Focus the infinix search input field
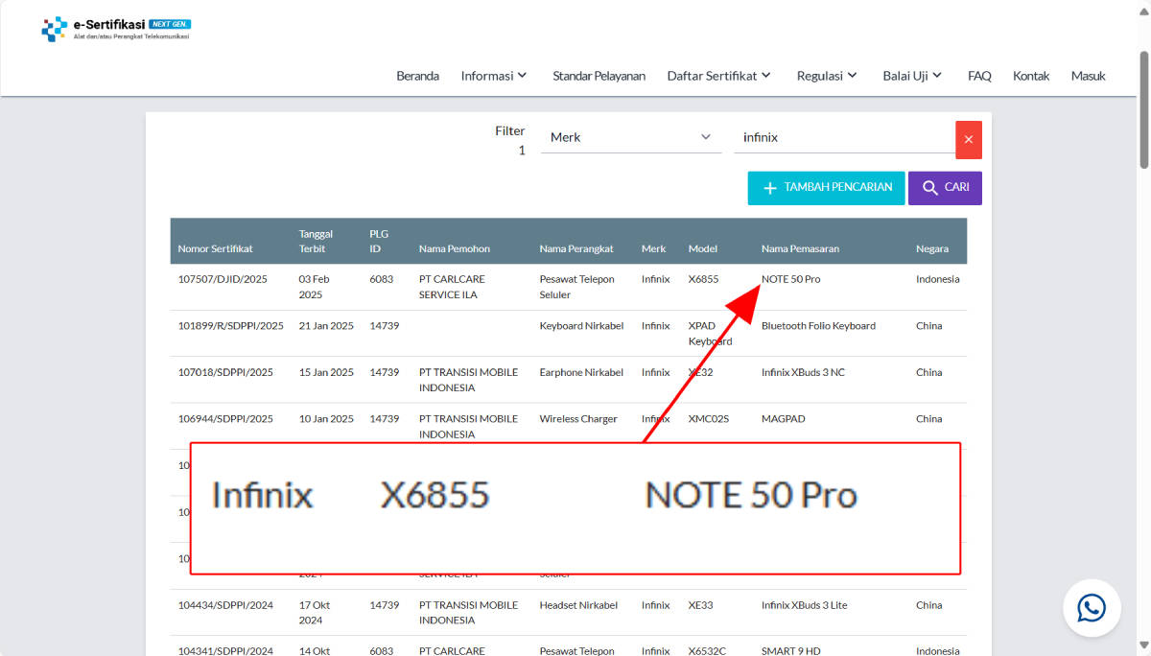 click(844, 137)
